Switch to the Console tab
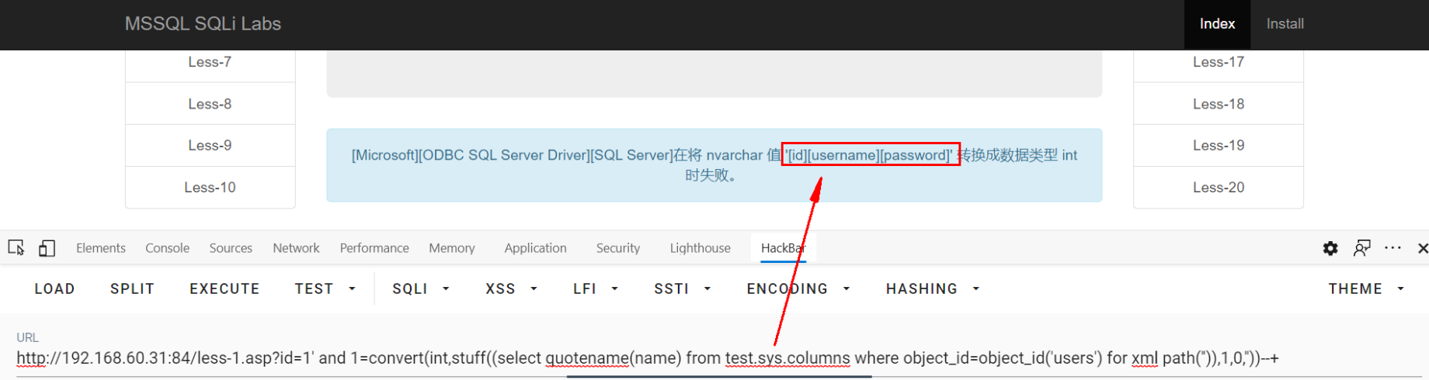Image resolution: width=1429 pixels, height=380 pixels. pyautogui.click(x=167, y=248)
